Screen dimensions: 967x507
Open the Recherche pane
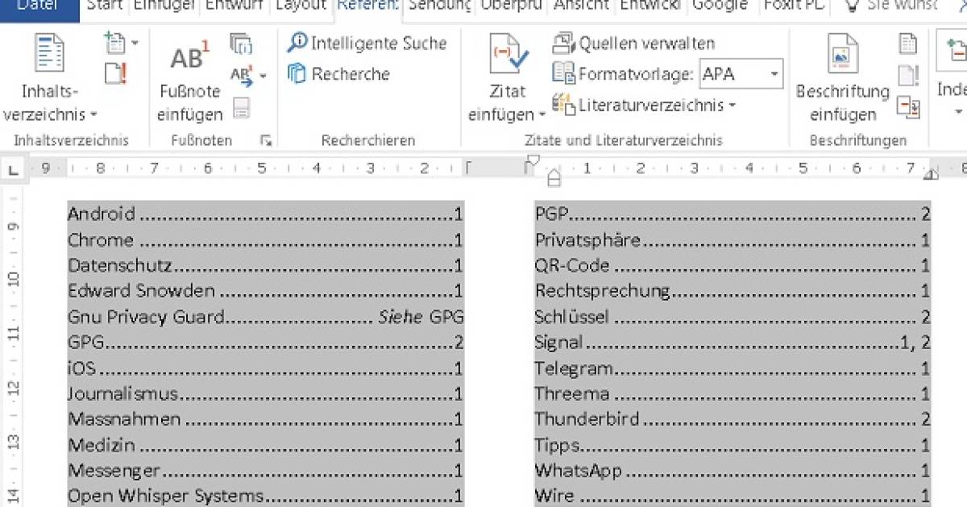pos(339,74)
